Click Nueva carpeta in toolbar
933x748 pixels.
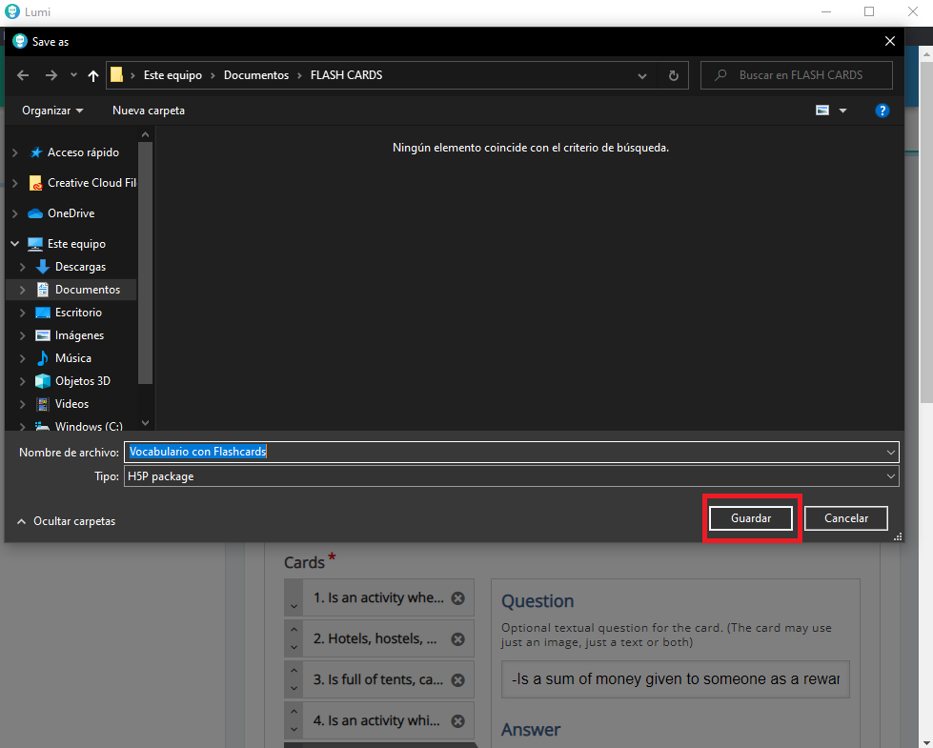(149, 111)
